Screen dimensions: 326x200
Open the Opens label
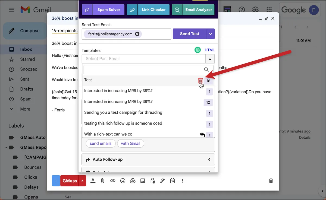31,197
